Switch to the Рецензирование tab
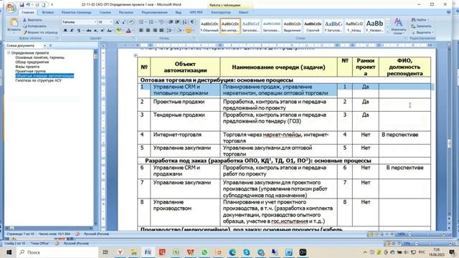This screenshot has height=258, width=459. tap(155, 13)
